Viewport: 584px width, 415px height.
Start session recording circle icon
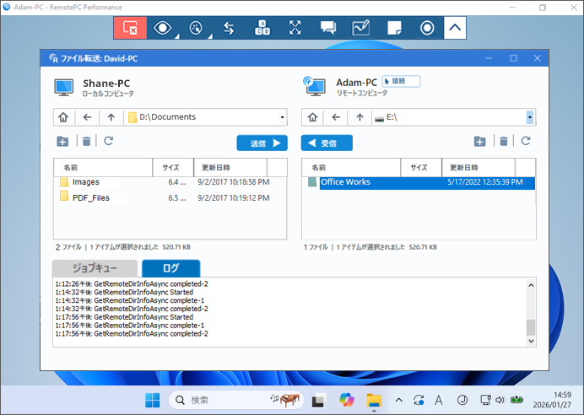pos(427,28)
